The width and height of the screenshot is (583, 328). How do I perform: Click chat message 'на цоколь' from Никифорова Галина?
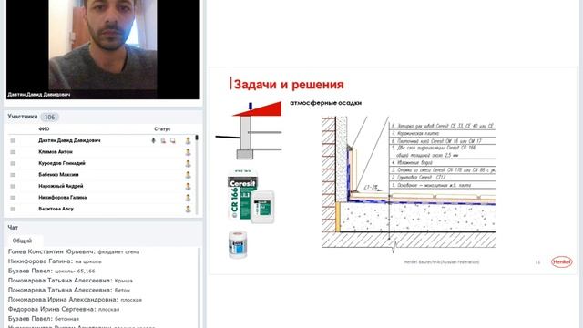tap(55, 261)
